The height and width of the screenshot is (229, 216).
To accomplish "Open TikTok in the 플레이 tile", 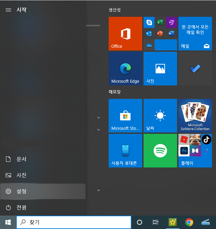I will 206,140.
